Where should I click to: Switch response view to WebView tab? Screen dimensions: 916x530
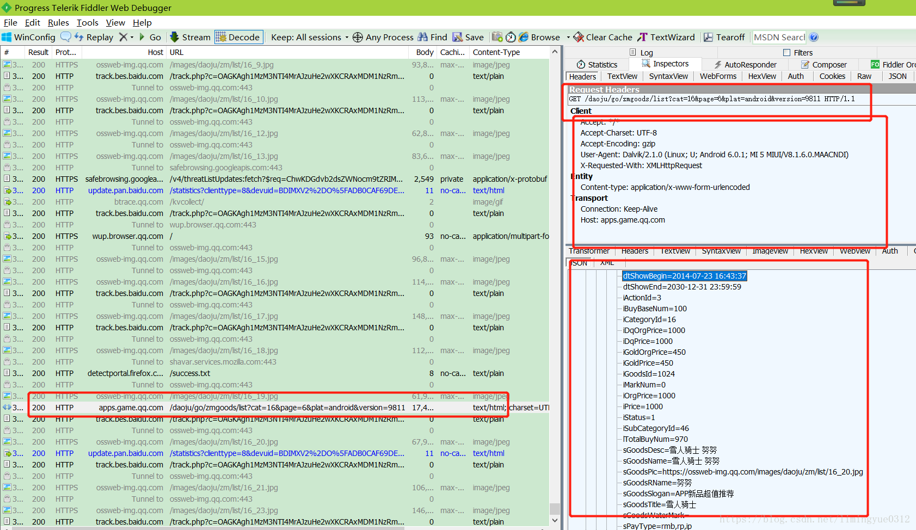tap(854, 251)
